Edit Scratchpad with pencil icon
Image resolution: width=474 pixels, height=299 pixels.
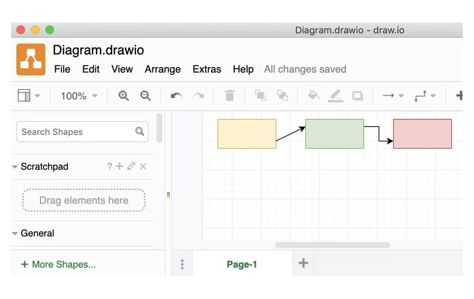(131, 166)
